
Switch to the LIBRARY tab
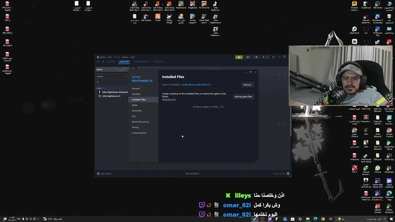124,62
